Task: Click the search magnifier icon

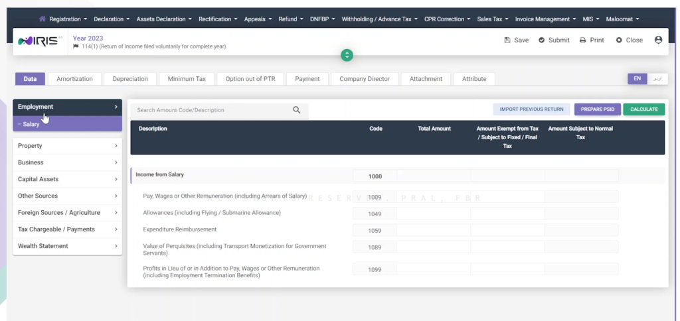Action: (297, 110)
